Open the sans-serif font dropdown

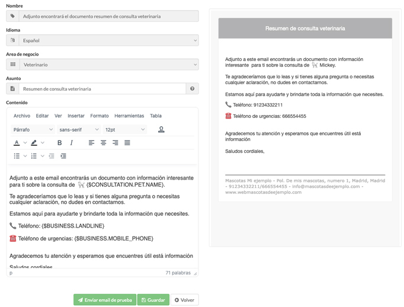79,130
